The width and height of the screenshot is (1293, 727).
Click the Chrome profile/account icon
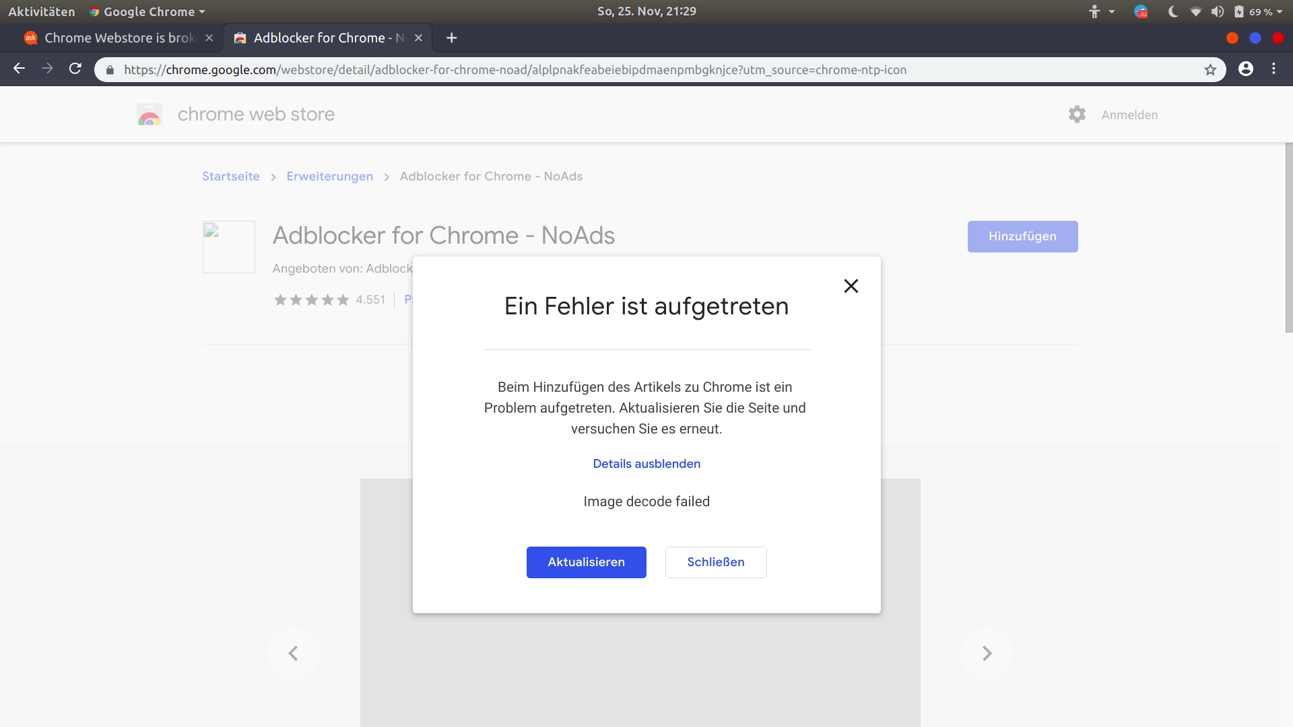pyautogui.click(x=1246, y=69)
